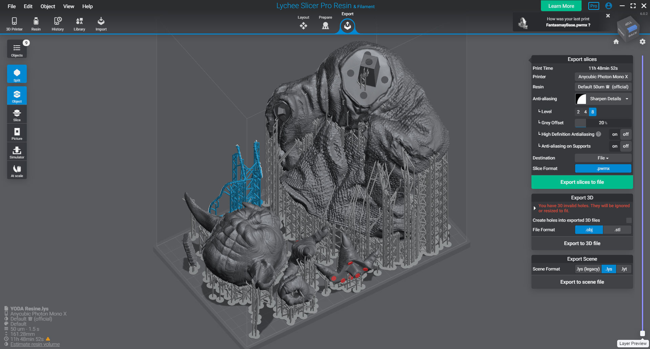Open the Object menu

(48, 6)
